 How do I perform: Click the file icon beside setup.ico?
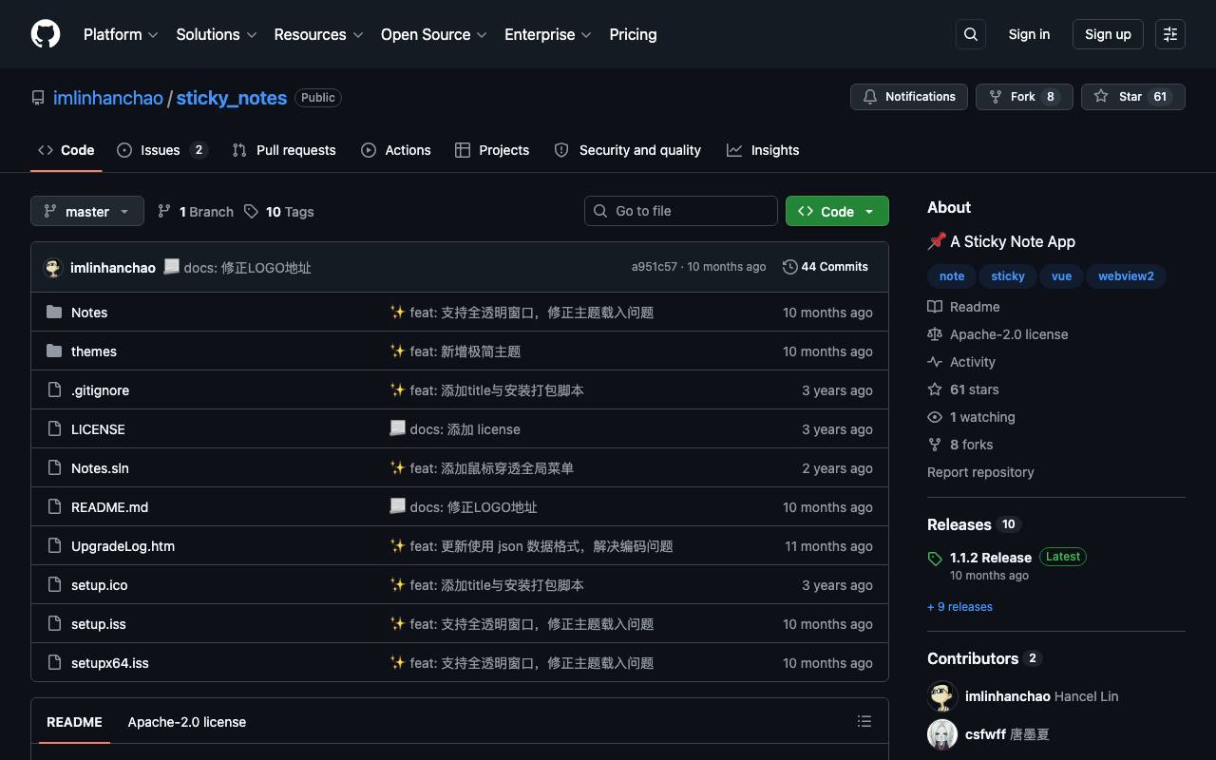[54, 585]
